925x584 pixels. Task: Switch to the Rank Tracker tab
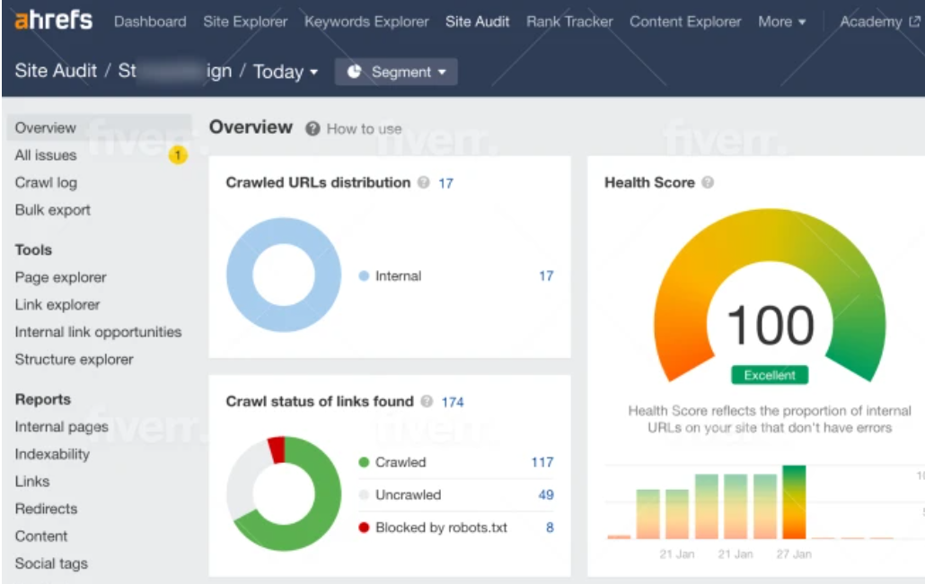[x=569, y=21]
